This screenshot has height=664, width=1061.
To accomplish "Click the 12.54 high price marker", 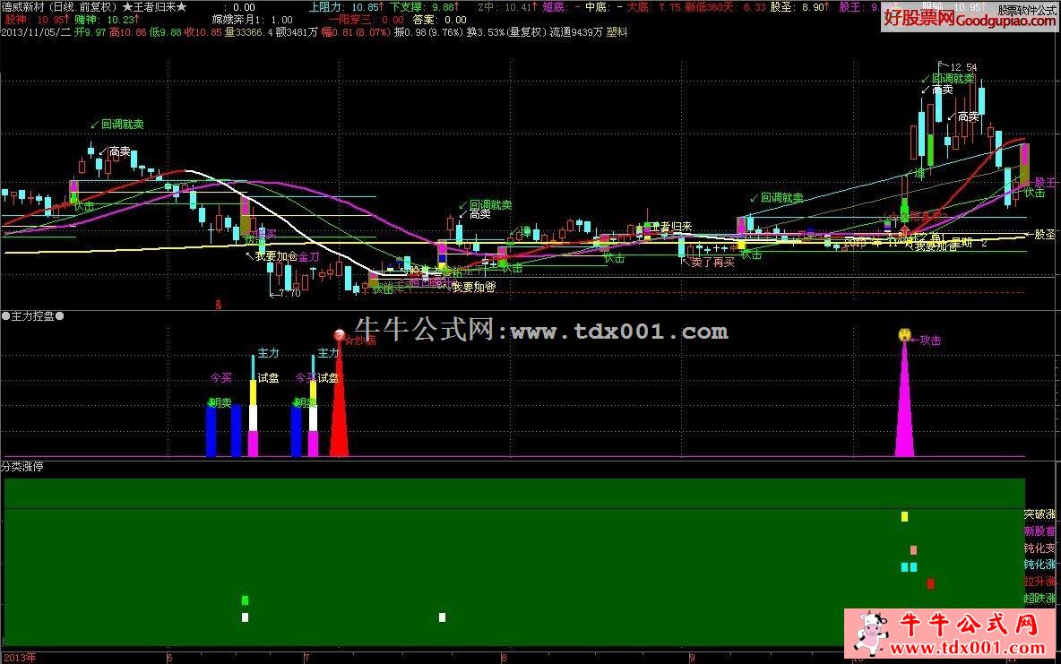I will click(x=963, y=67).
